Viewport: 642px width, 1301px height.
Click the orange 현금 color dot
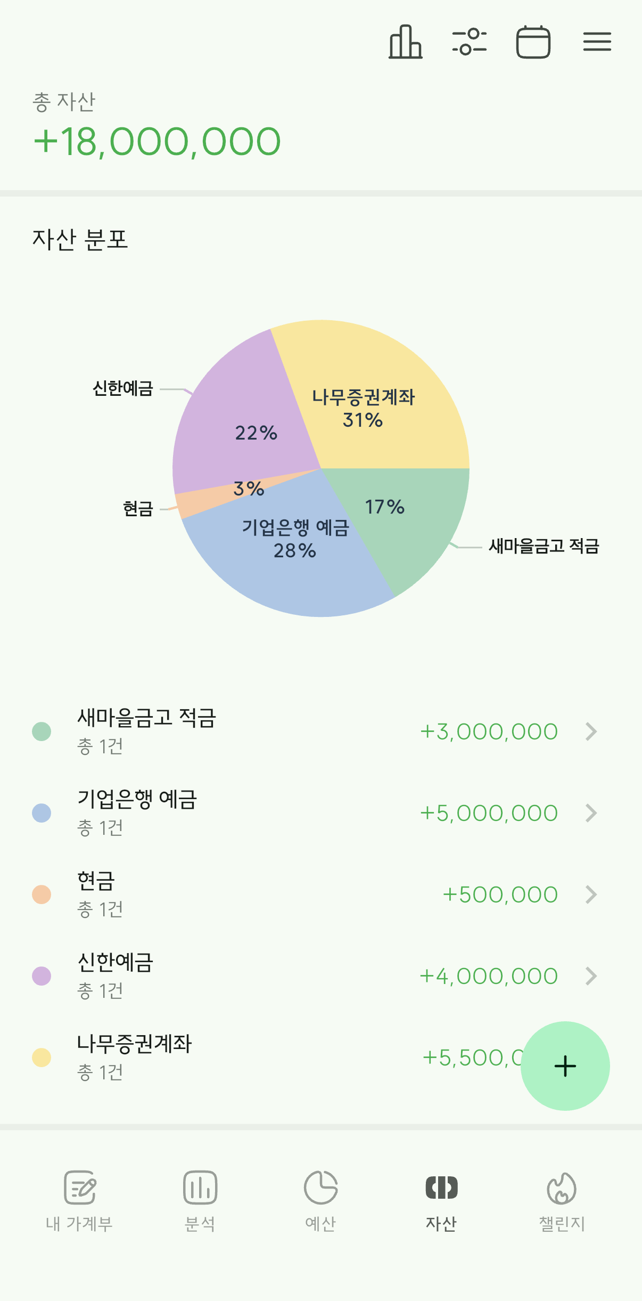tap(42, 895)
